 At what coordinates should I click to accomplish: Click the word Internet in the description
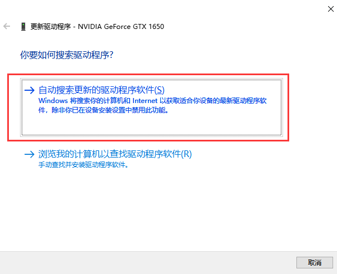[x=145, y=101]
